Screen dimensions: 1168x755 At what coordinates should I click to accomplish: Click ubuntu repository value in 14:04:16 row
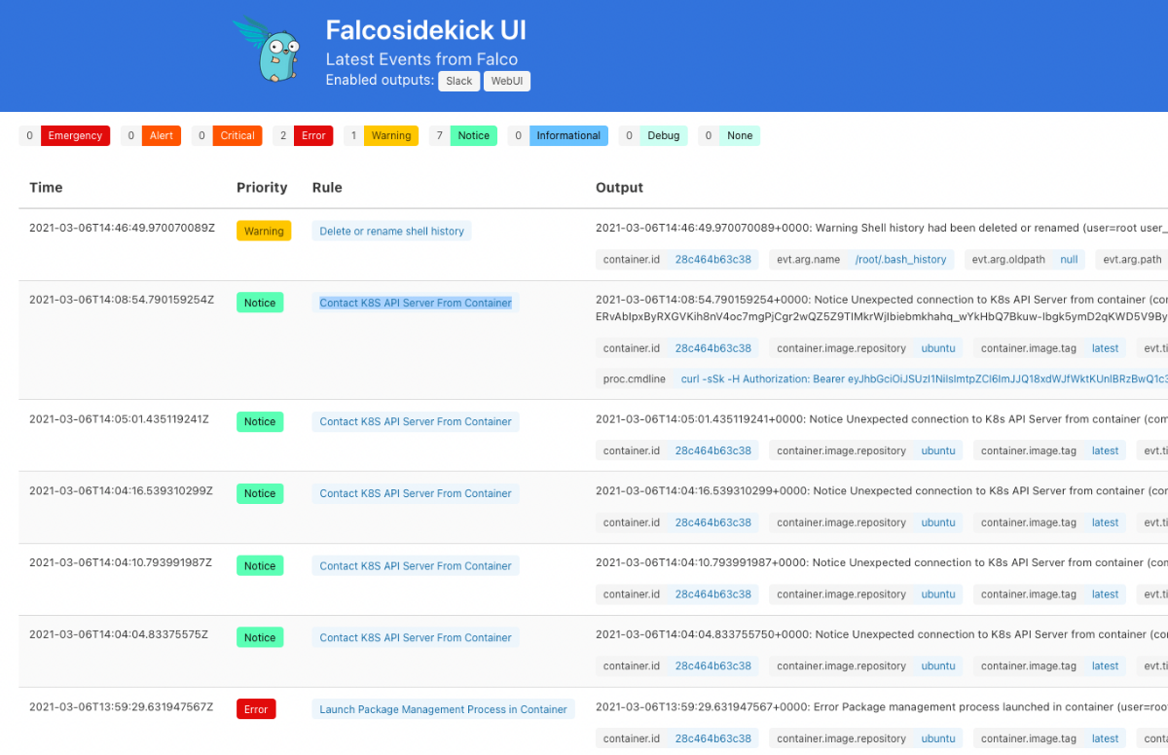point(938,523)
